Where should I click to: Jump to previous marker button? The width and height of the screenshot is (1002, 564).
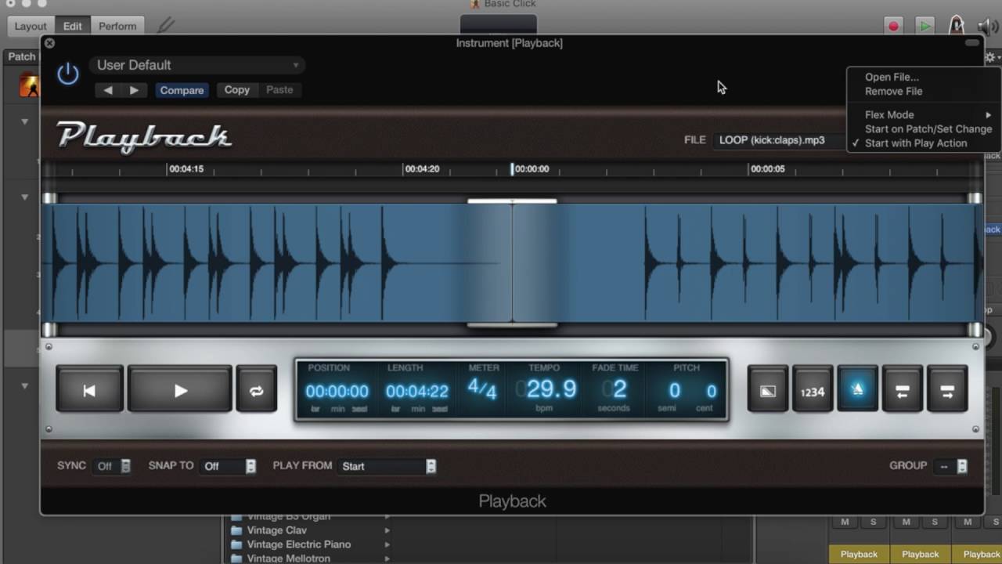coord(902,390)
